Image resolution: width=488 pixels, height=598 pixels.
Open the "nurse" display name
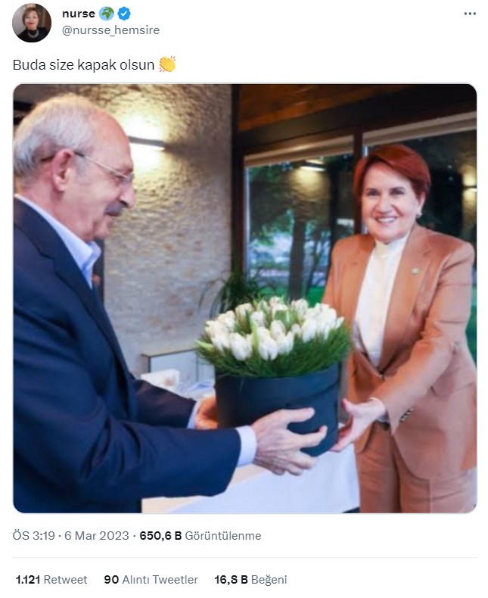79,14
